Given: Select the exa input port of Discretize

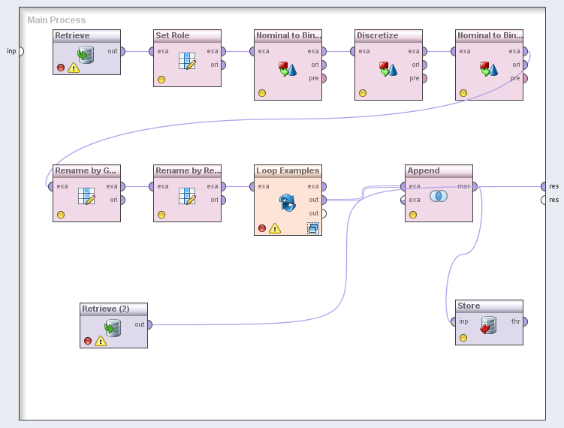Looking at the screenshot, I should (353, 51).
